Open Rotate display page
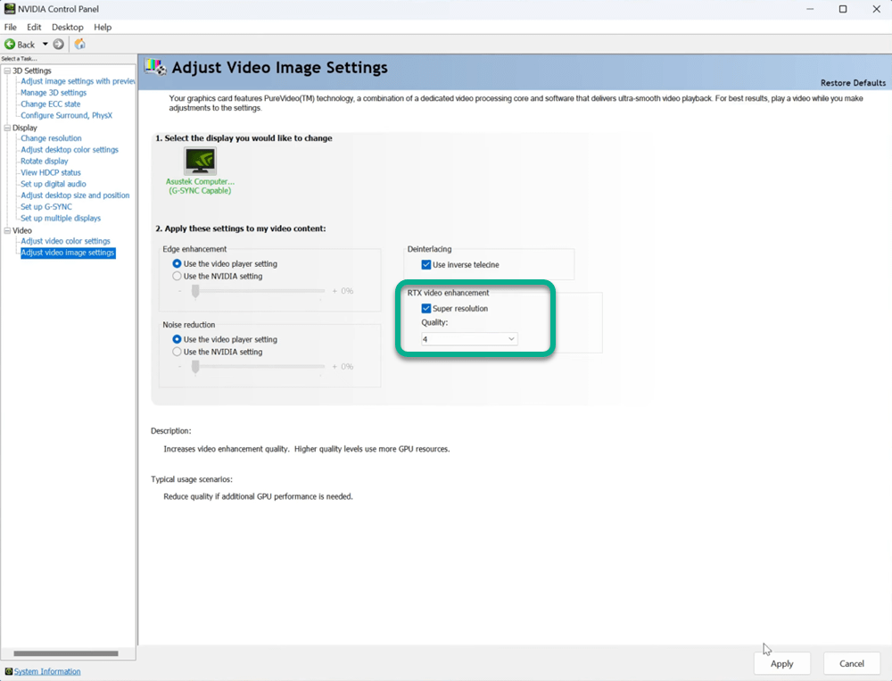Image resolution: width=892 pixels, height=681 pixels. 45,161
